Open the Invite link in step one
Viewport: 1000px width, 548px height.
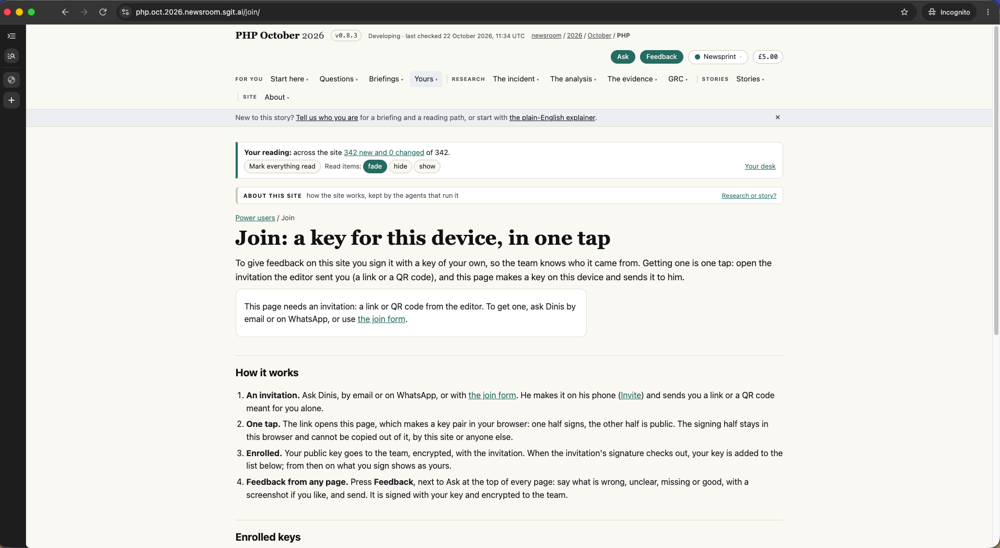(x=631, y=395)
